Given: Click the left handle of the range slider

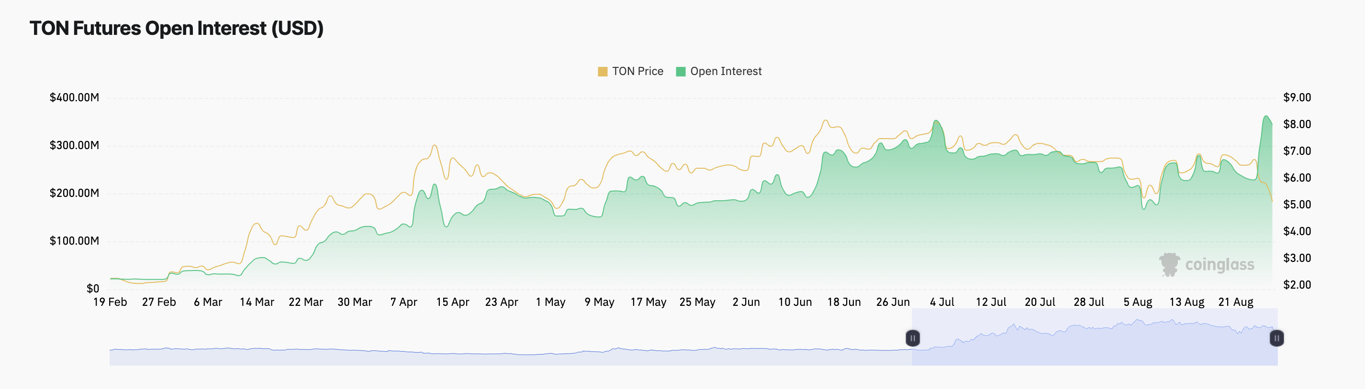Looking at the screenshot, I should tap(912, 338).
